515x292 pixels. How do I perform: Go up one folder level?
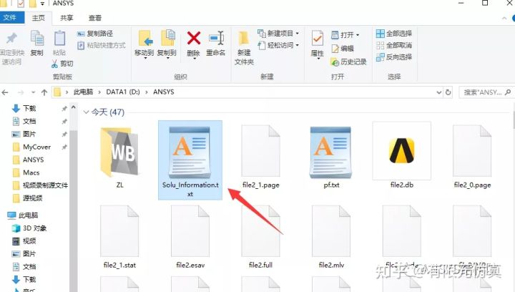44,92
